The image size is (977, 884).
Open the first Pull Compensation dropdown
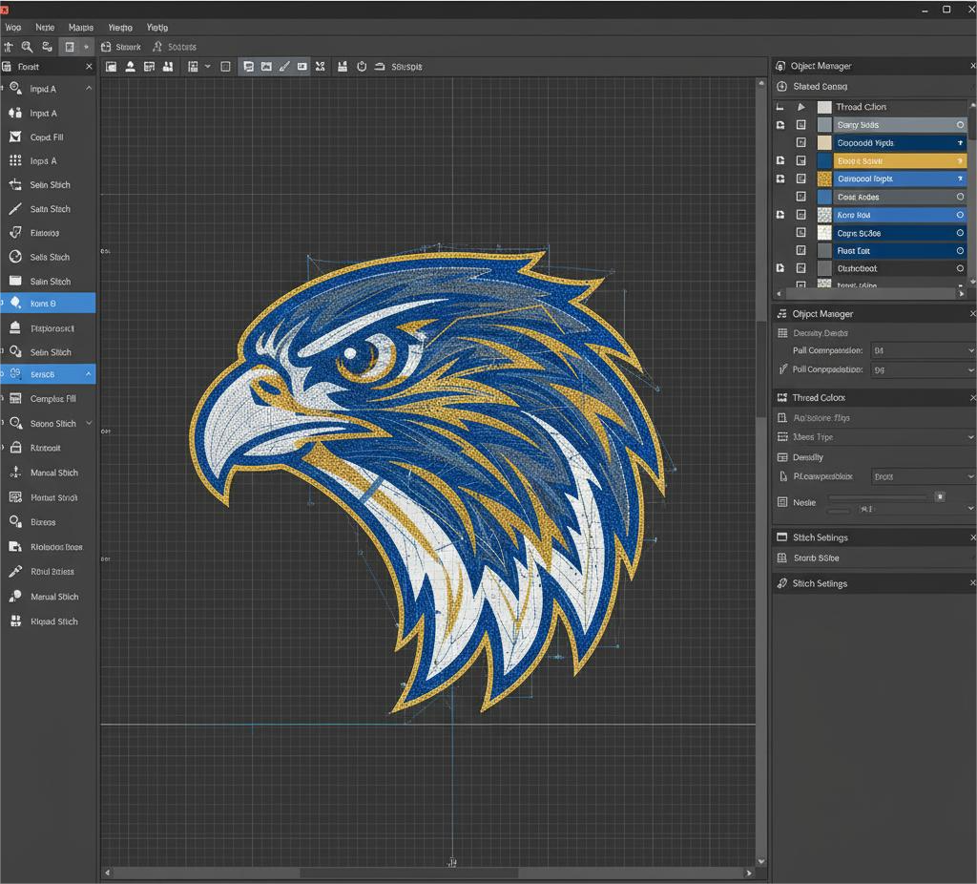point(970,351)
